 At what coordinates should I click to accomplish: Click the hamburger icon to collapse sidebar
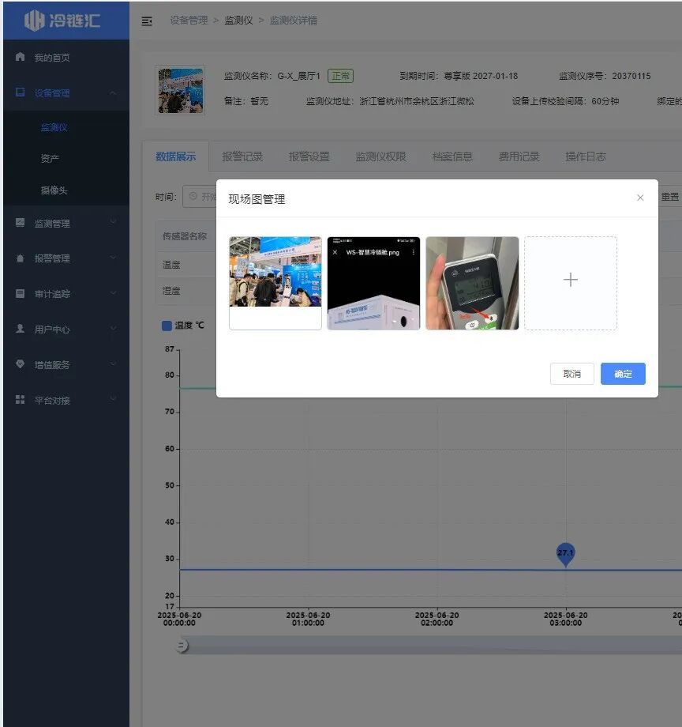point(147,21)
